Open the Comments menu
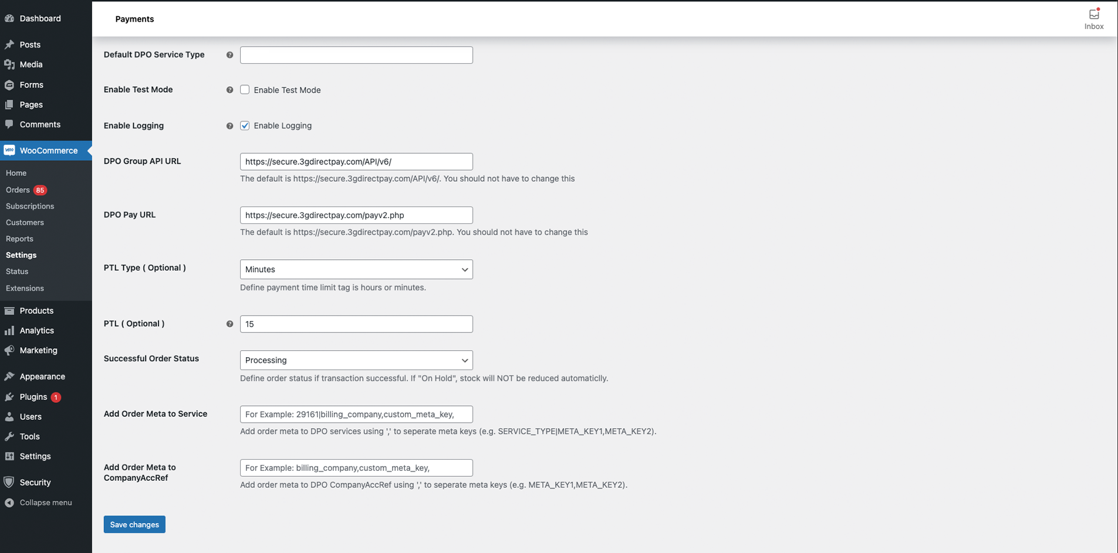This screenshot has width=1118, height=553. [x=46, y=124]
